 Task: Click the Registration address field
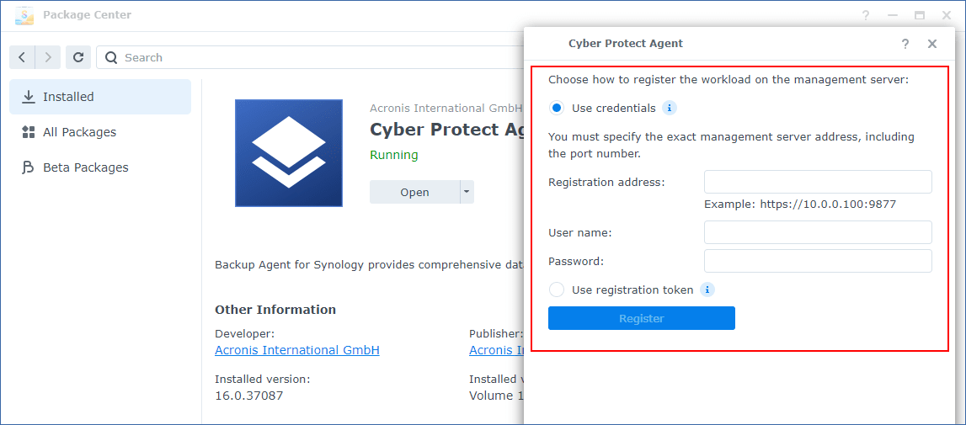pyautogui.click(x=818, y=182)
